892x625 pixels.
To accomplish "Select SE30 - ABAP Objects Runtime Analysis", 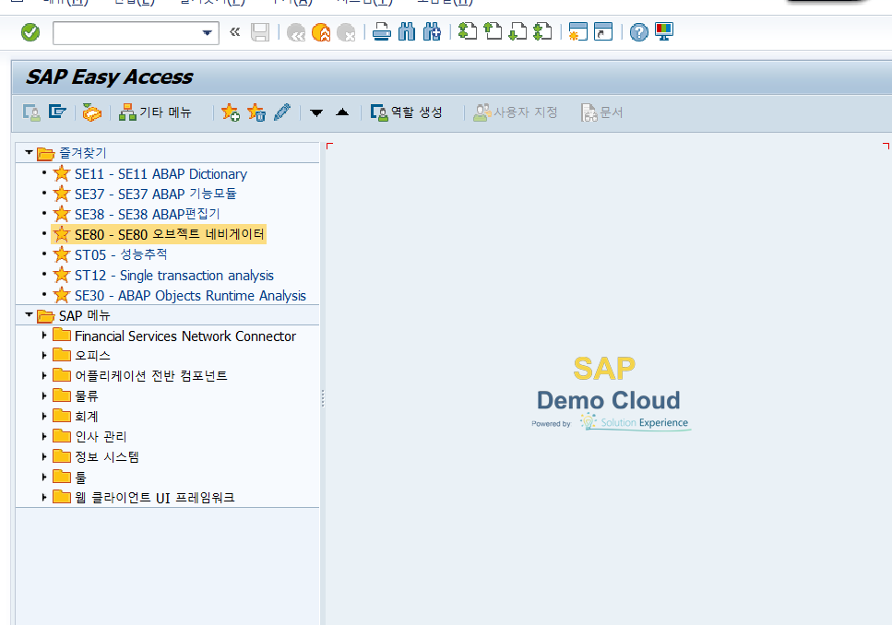I will [x=191, y=296].
